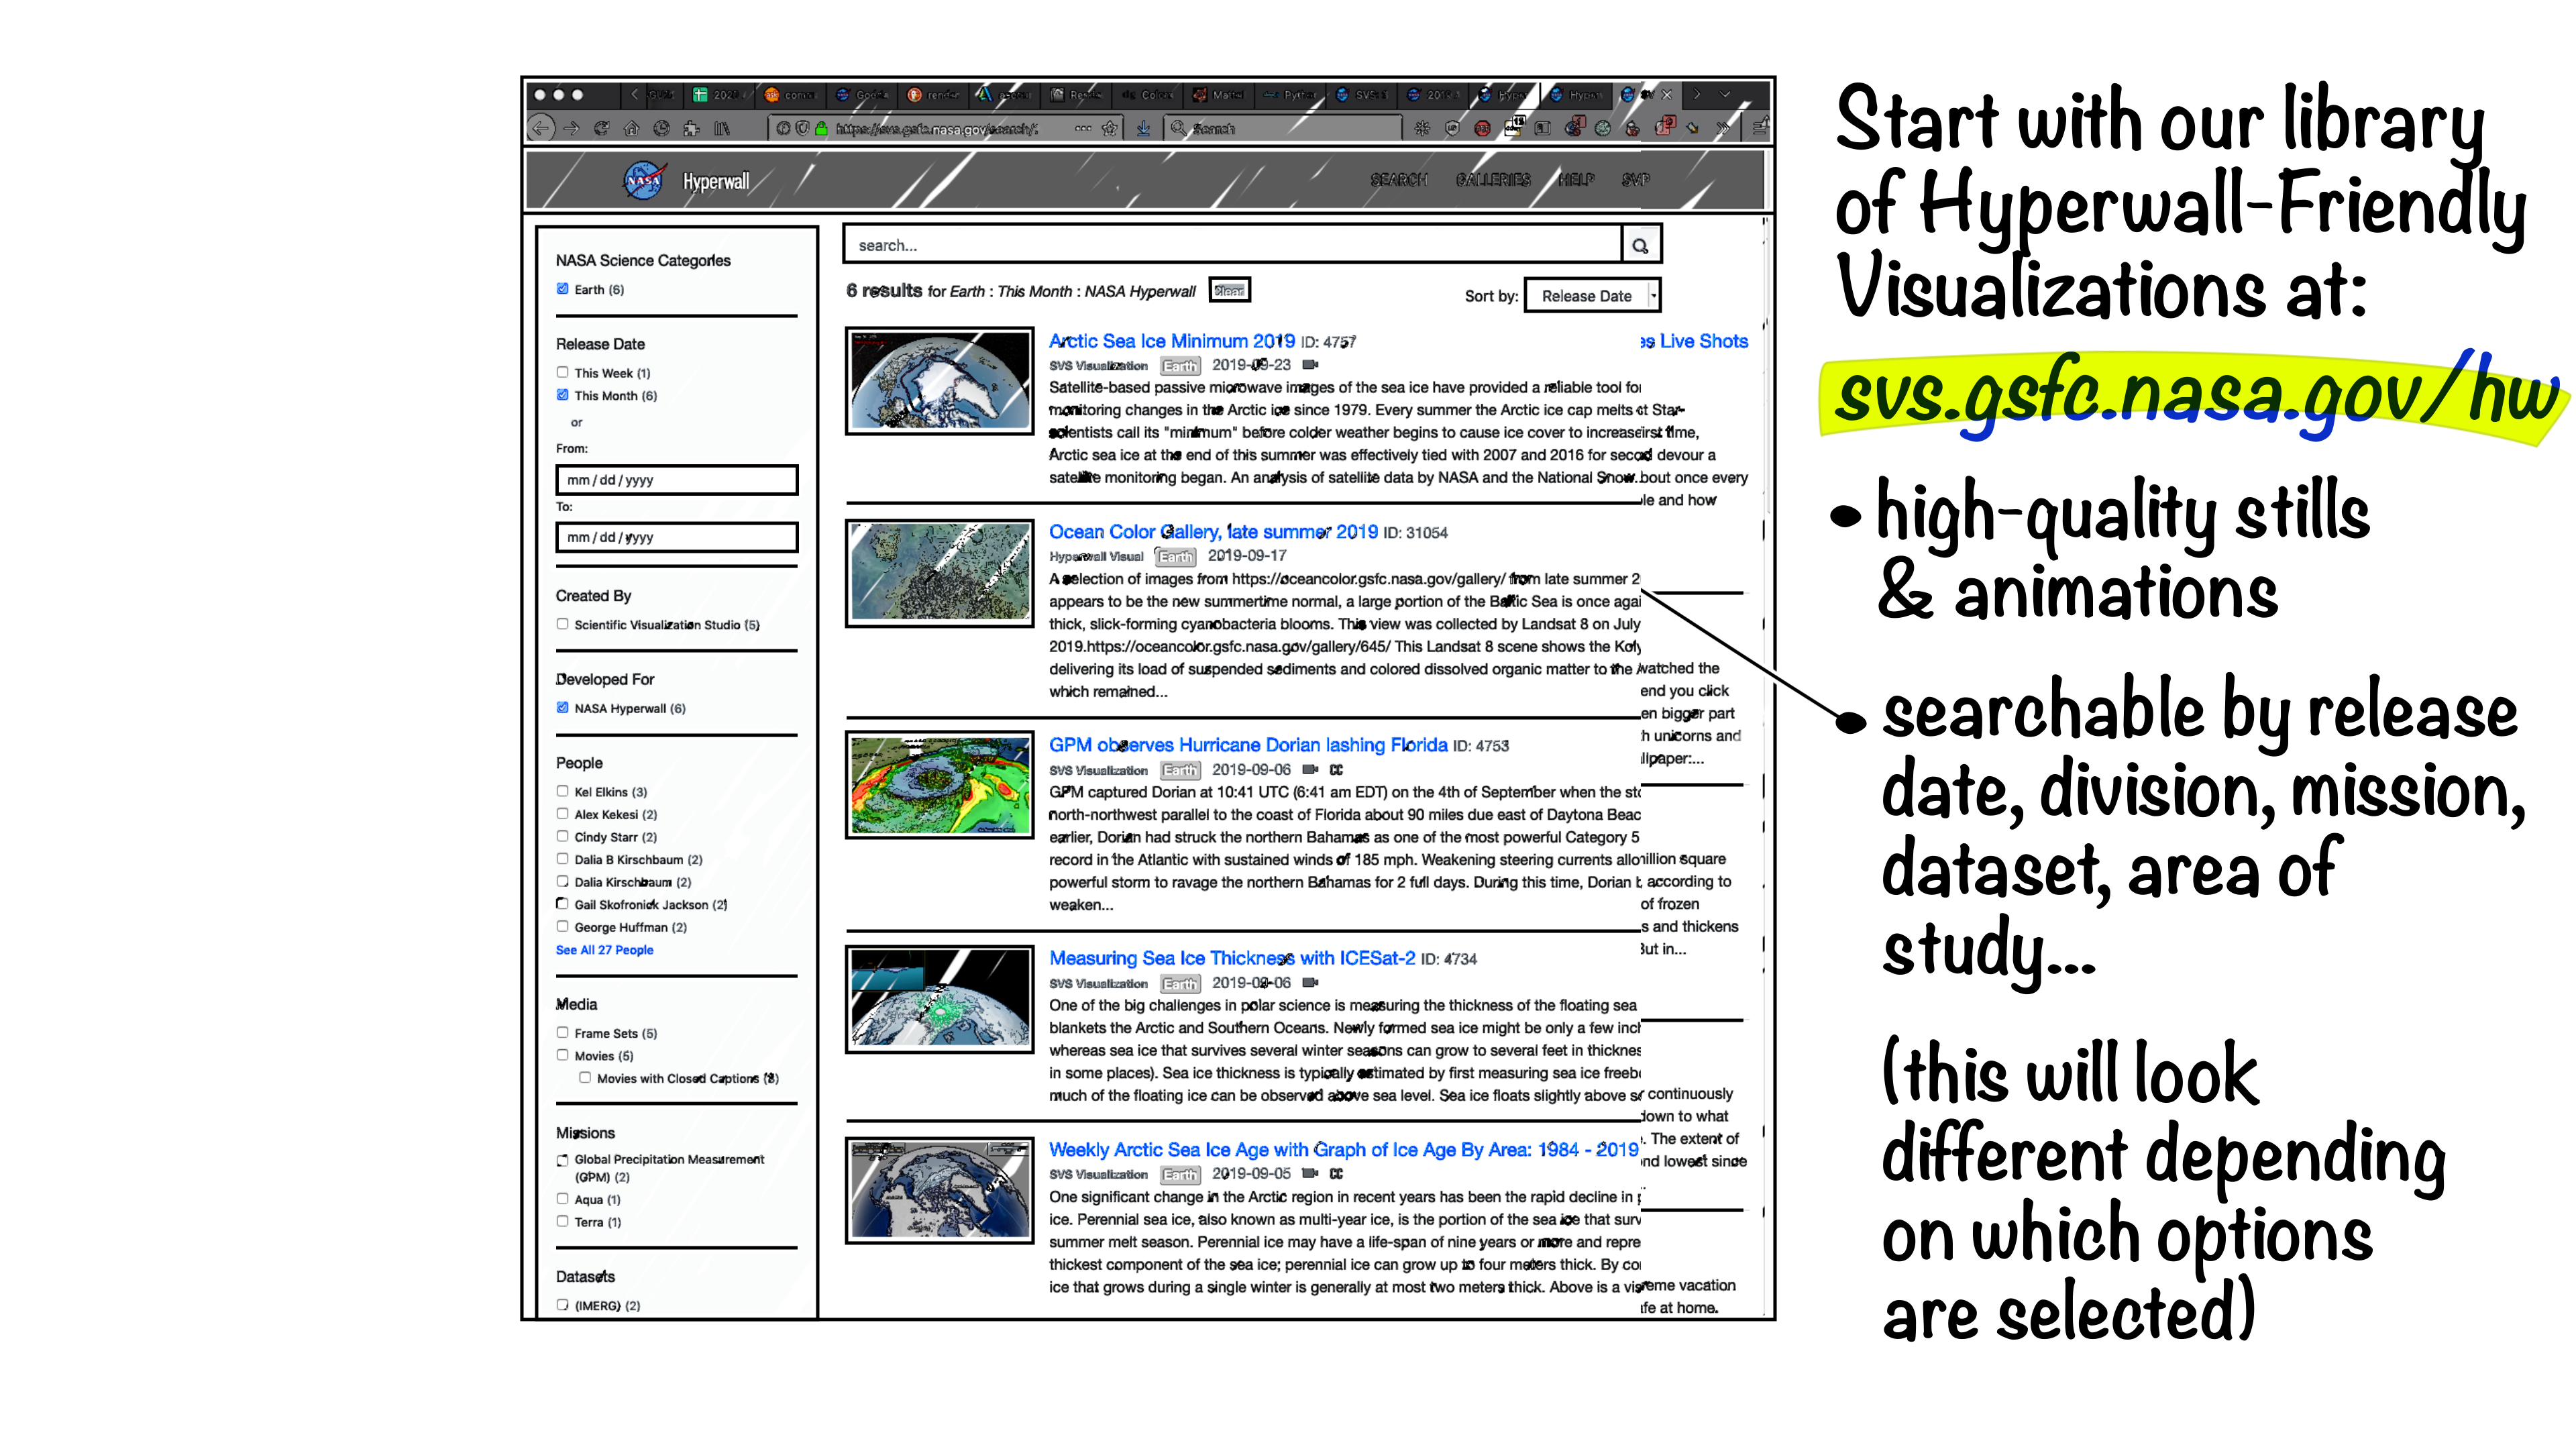Switch to the 'Colors' browser tab
Image resolution: width=2576 pixels, height=1449 pixels.
click(x=1147, y=95)
